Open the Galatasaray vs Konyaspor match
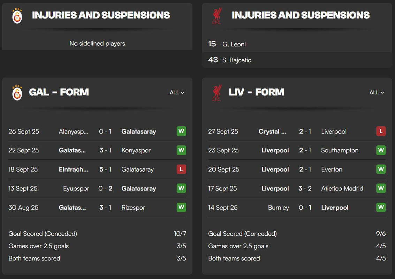Image resolution: width=395 pixels, height=279 pixels. [x=97, y=150]
